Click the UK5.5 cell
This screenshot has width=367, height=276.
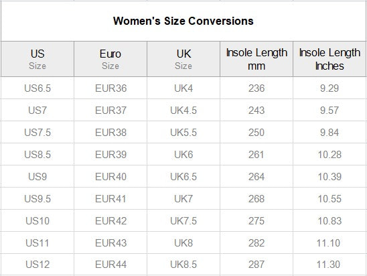(x=183, y=133)
